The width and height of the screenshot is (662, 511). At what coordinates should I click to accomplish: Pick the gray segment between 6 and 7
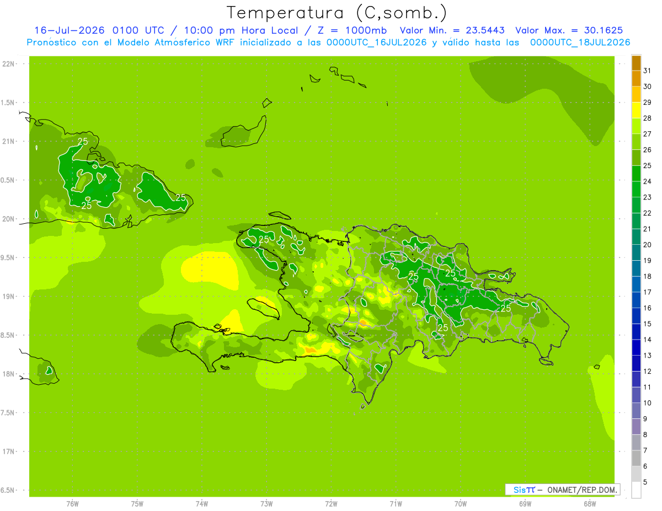(636, 459)
